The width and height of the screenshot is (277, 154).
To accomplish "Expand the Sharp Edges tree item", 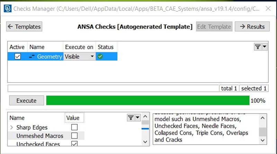I will [12, 127].
